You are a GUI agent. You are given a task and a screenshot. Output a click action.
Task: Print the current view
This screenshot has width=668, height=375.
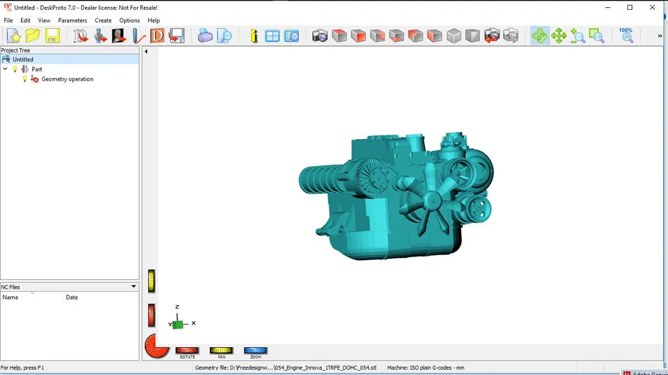(205, 36)
